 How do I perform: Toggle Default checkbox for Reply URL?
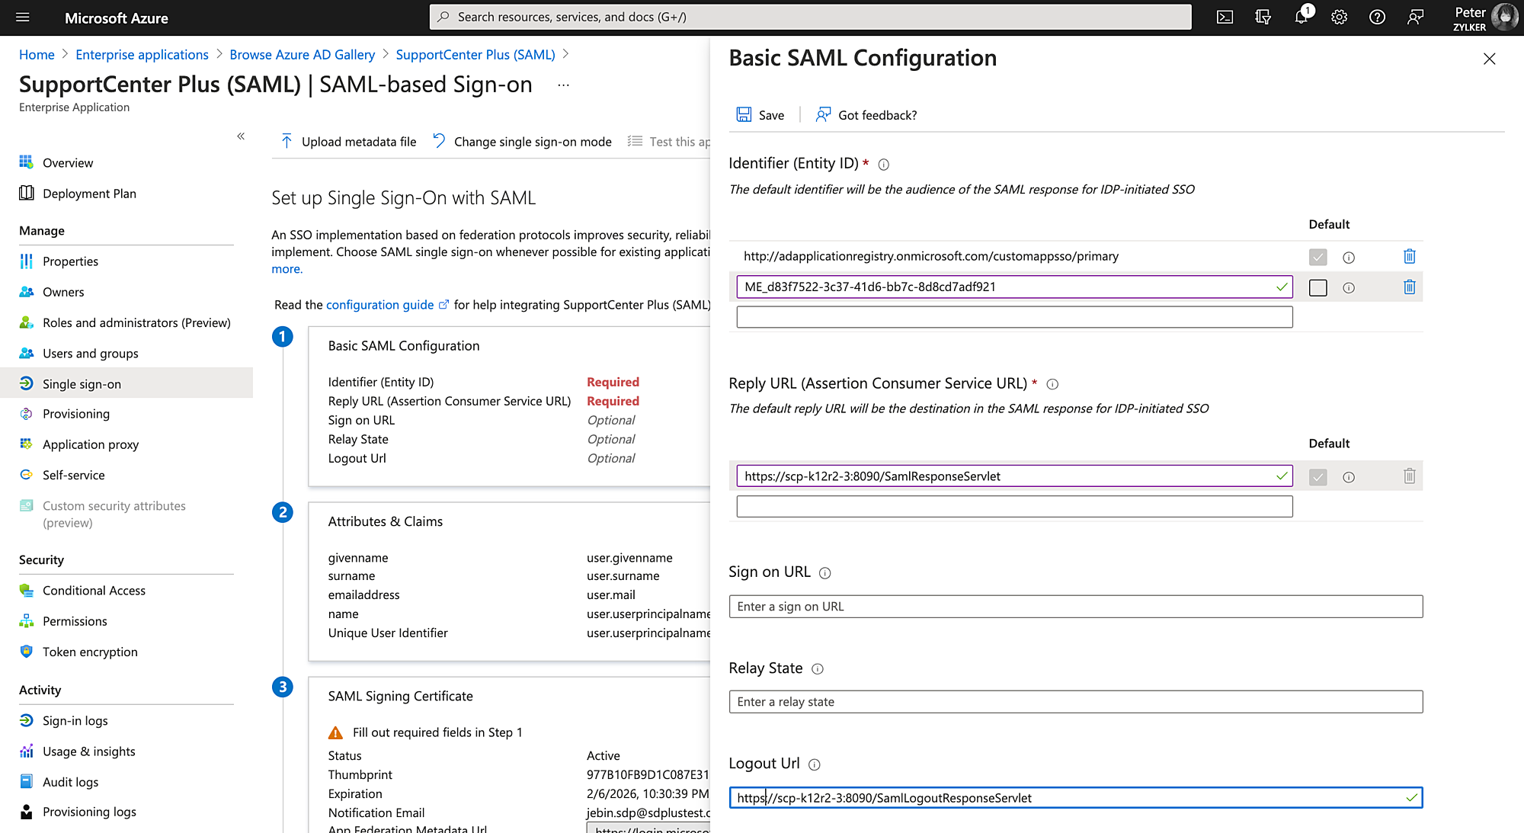click(1317, 477)
